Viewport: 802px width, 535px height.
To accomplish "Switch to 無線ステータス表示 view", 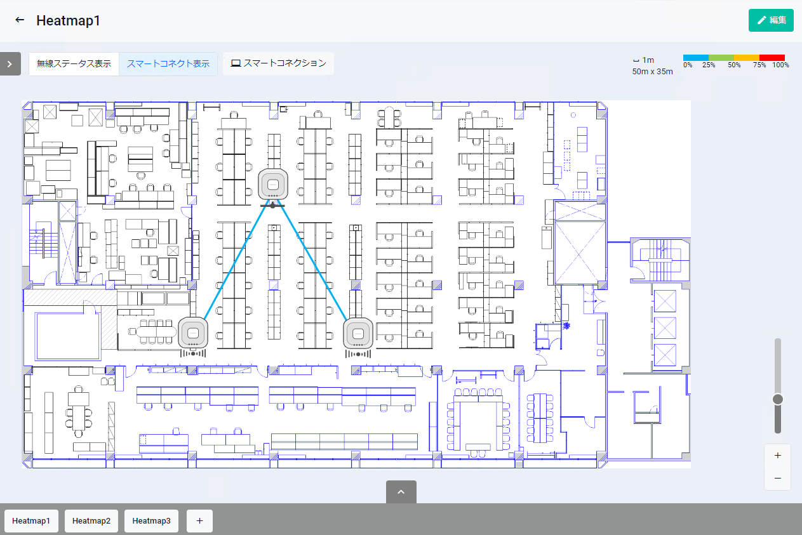I will click(74, 63).
